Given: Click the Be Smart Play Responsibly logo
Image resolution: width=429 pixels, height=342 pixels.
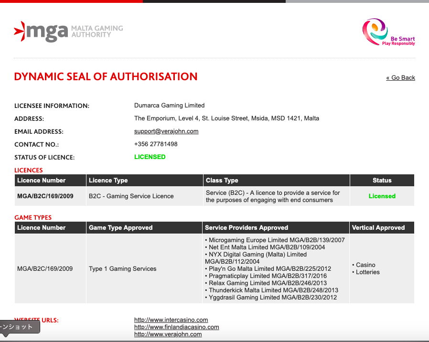Looking at the screenshot, I should 388,32.
